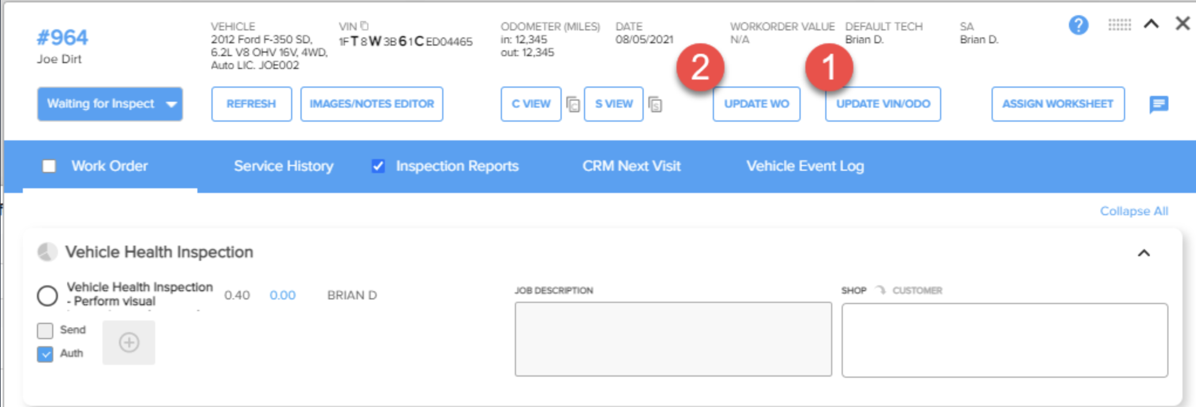Click the UPDATE VIN/ODO button
The height and width of the screenshot is (407, 1196).
pyautogui.click(x=883, y=104)
